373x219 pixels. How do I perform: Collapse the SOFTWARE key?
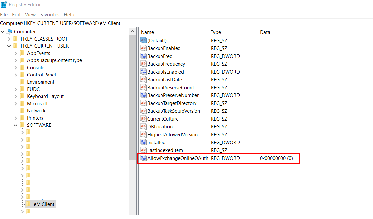(x=16, y=125)
